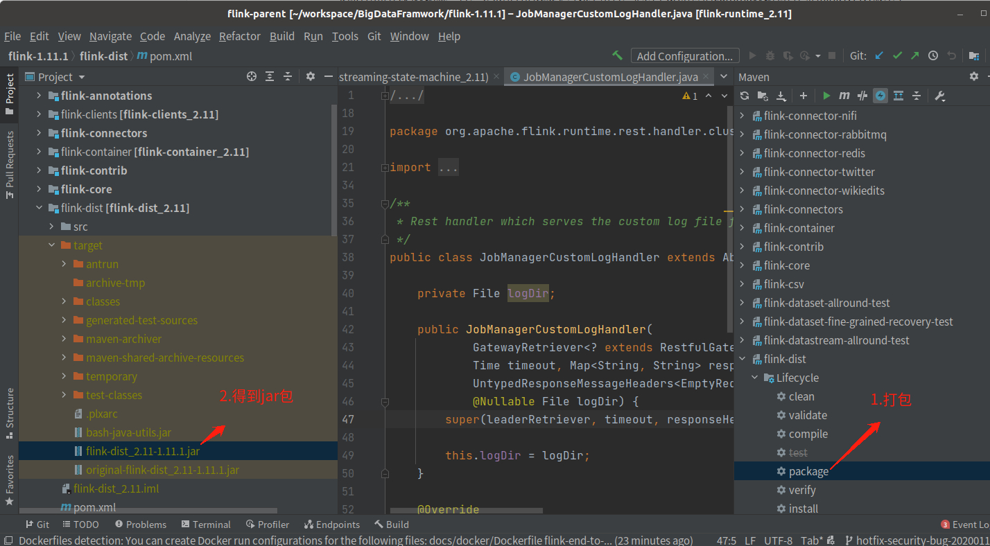Image resolution: width=990 pixels, height=546 pixels.
Task: Expand all in Project panel
Action: [270, 76]
